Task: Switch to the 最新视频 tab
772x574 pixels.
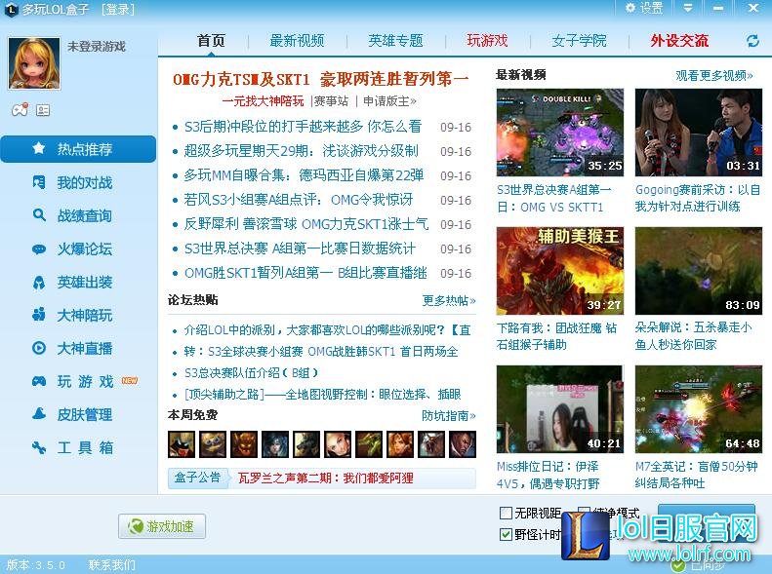Action: pyautogui.click(x=297, y=40)
